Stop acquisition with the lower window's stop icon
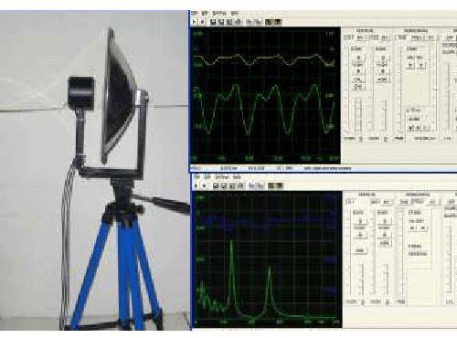 205,185
